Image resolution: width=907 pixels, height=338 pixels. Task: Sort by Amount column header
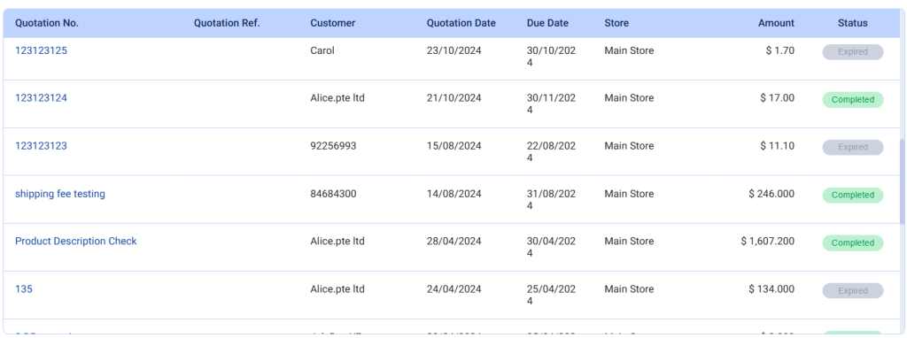point(776,23)
